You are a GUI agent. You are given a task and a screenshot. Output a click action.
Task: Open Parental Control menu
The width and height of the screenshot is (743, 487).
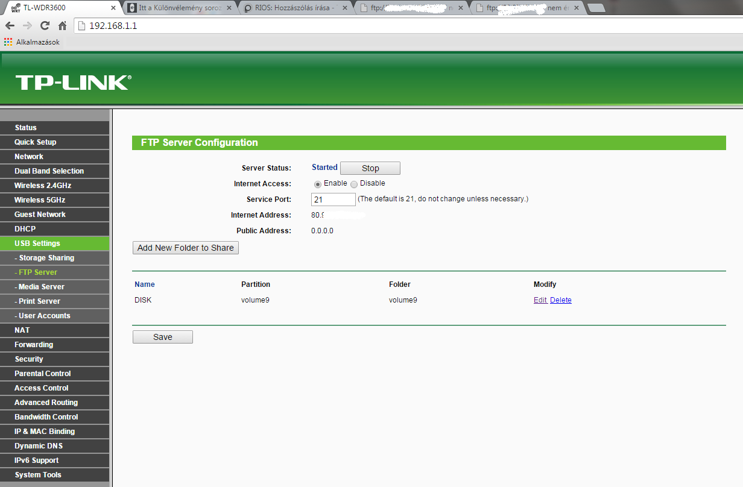(x=55, y=374)
